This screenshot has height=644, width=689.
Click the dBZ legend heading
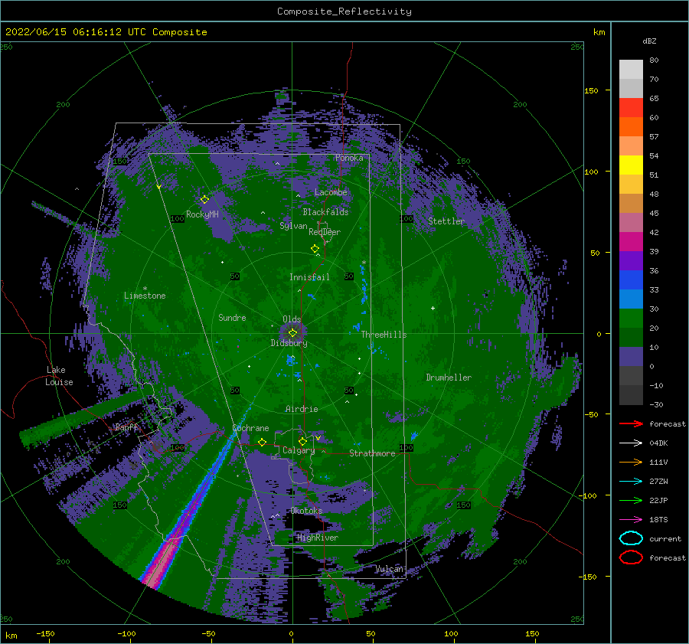(649, 41)
